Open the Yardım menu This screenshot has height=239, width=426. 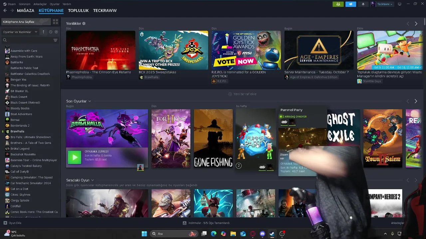pyautogui.click(x=67, y=4)
